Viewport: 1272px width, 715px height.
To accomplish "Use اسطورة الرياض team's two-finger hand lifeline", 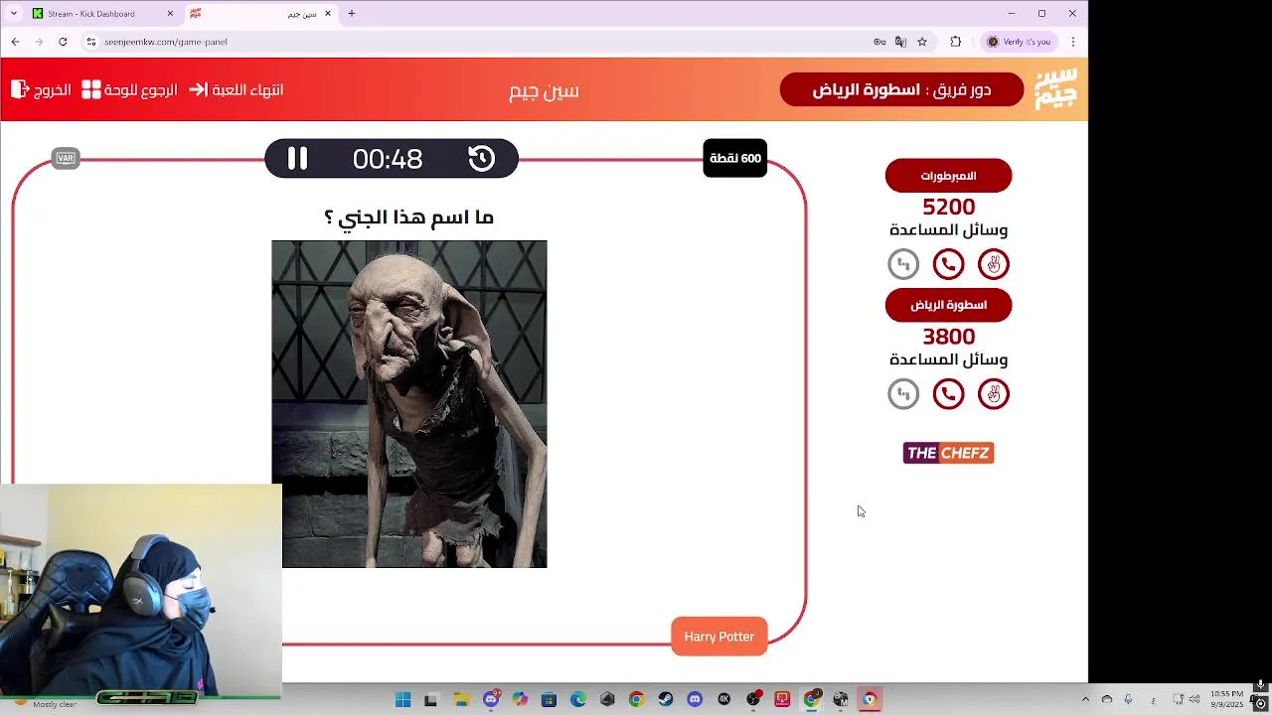I will [994, 394].
